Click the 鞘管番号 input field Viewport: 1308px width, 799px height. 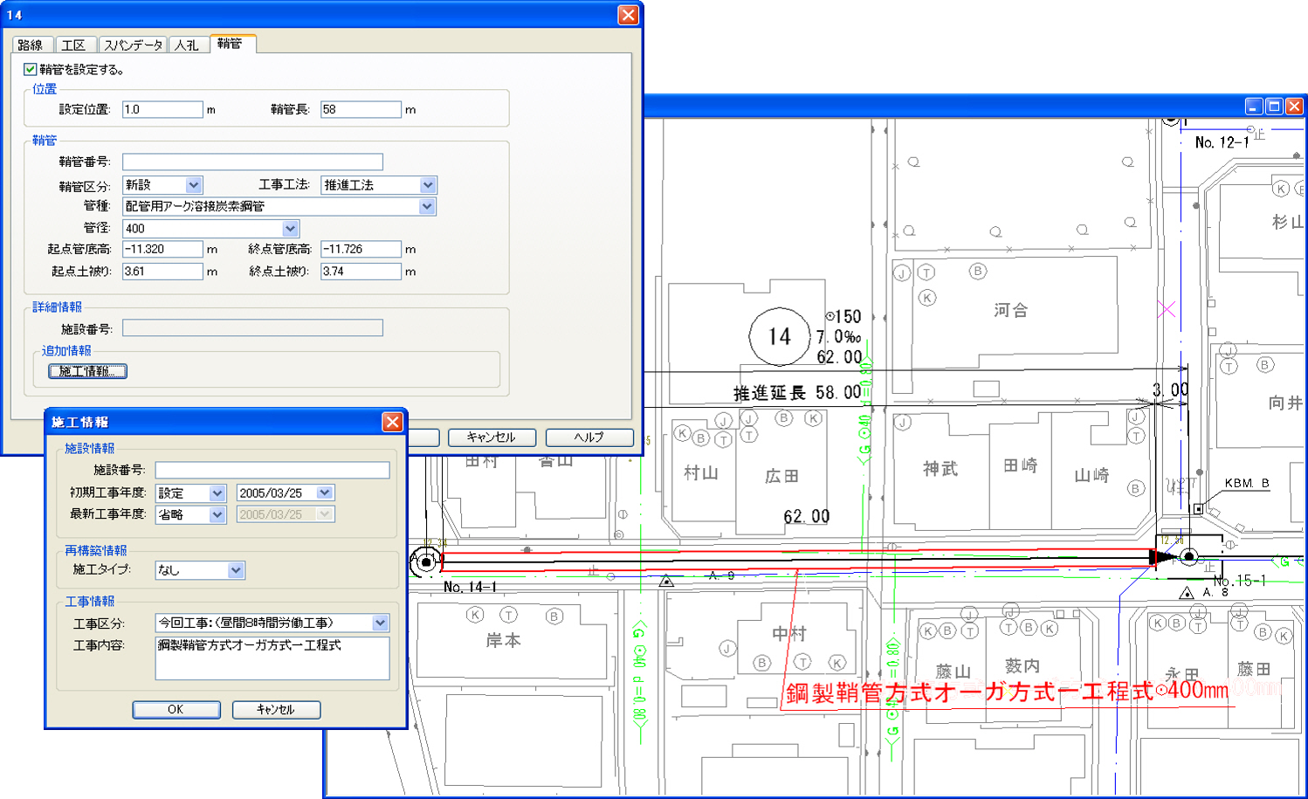(x=252, y=162)
